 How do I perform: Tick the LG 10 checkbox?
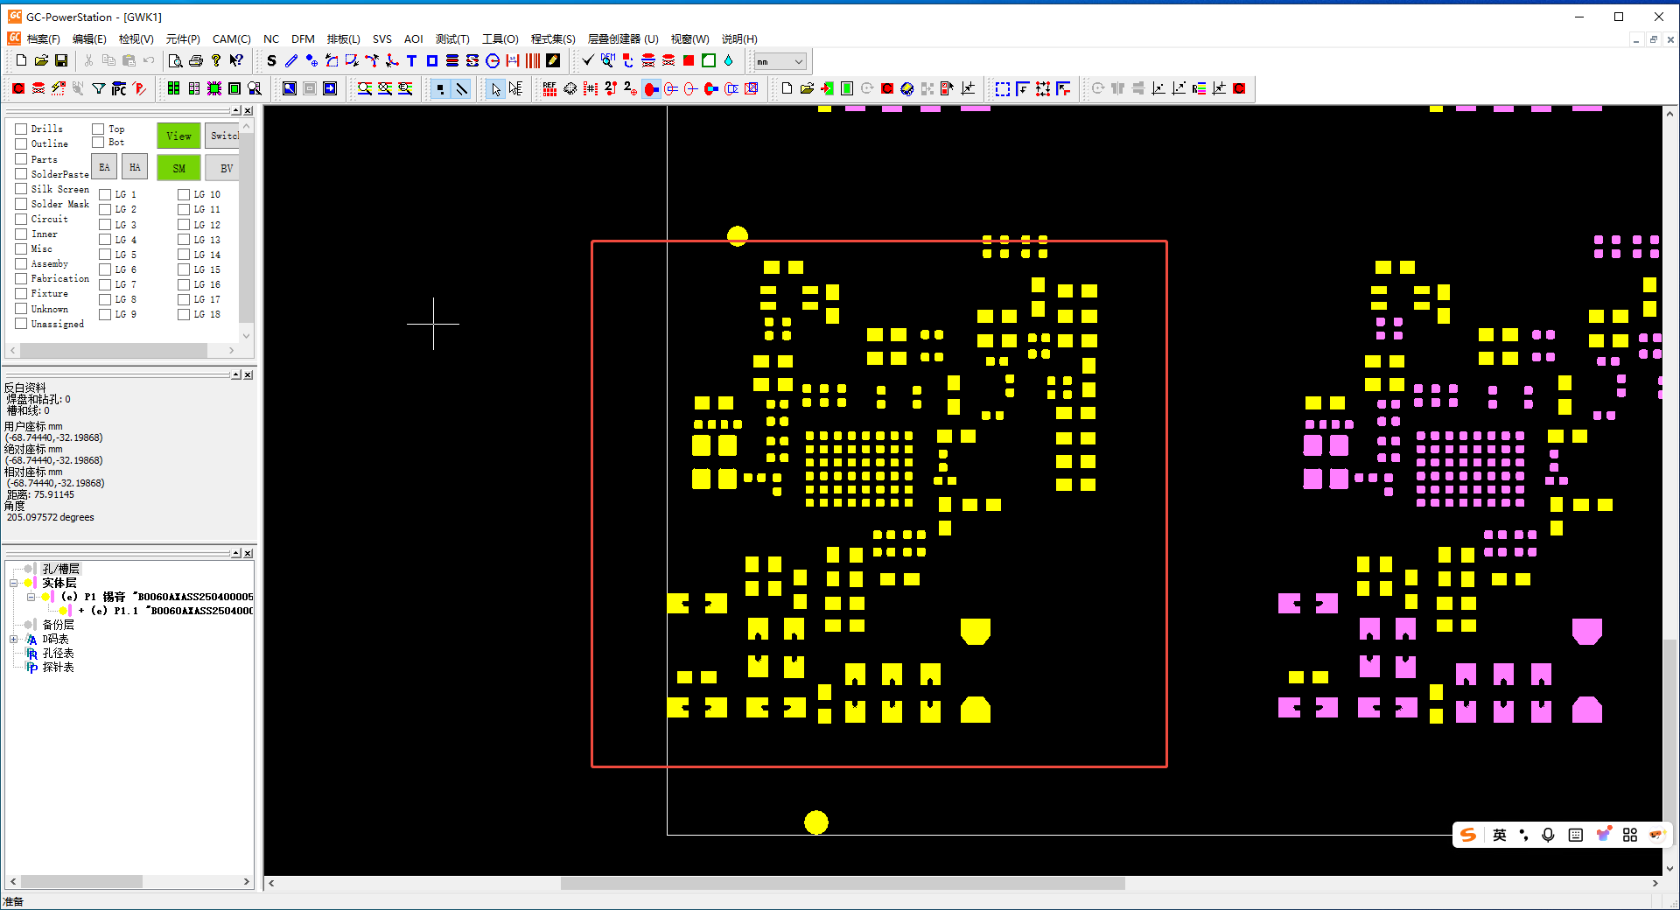pyautogui.click(x=184, y=194)
